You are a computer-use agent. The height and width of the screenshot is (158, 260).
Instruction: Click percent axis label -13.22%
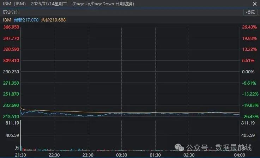coord(250,94)
